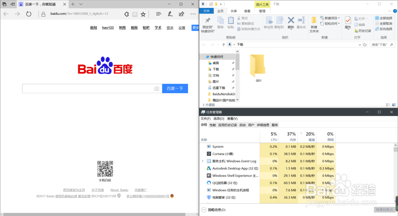Screen dimensions: 398x216
Task: Open Edge settings three-dots menu
Action: click(x=193, y=14)
